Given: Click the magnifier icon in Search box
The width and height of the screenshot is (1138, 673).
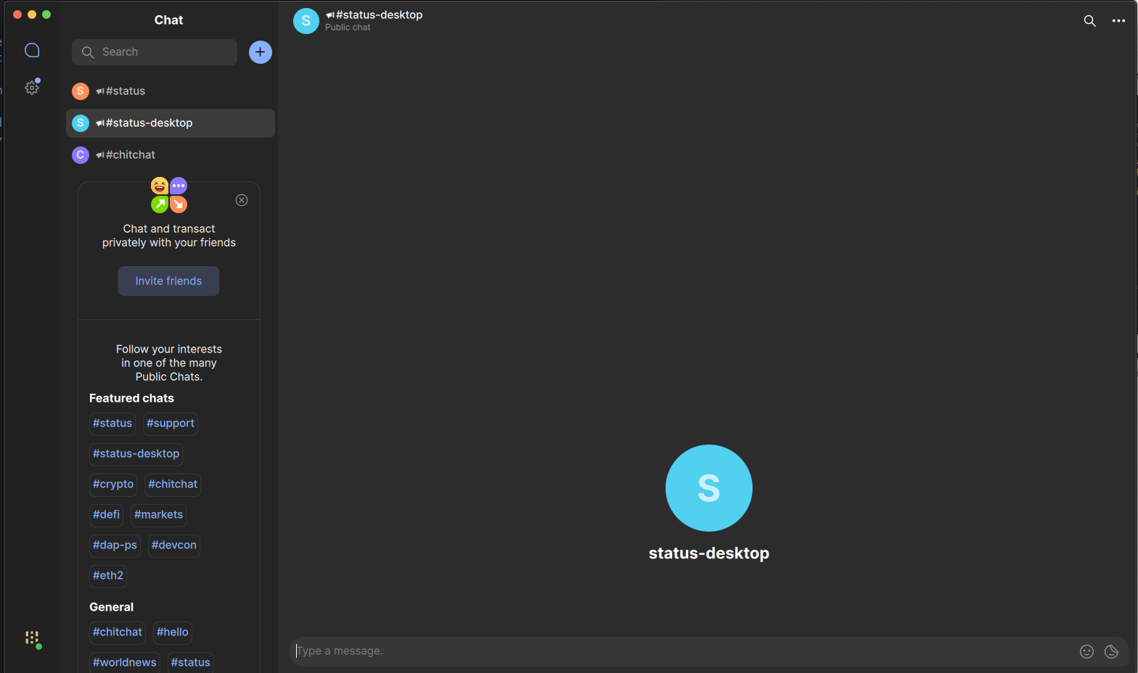Looking at the screenshot, I should 88,52.
